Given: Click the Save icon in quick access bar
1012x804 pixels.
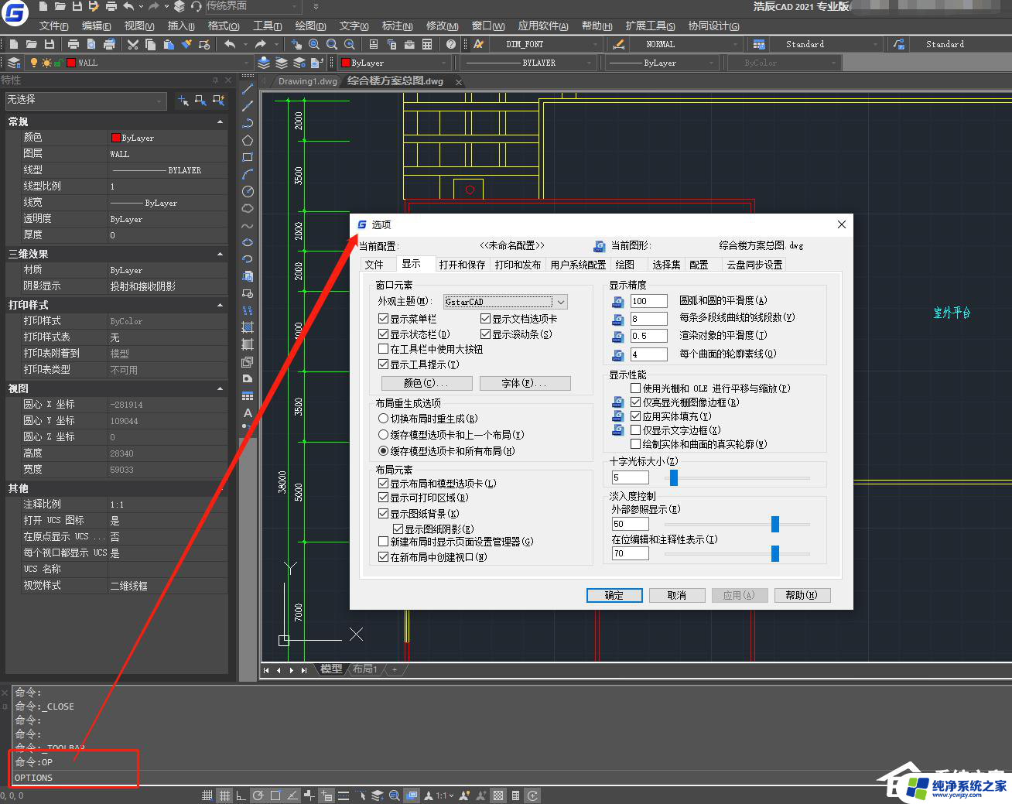Looking at the screenshot, I should pyautogui.click(x=77, y=6).
